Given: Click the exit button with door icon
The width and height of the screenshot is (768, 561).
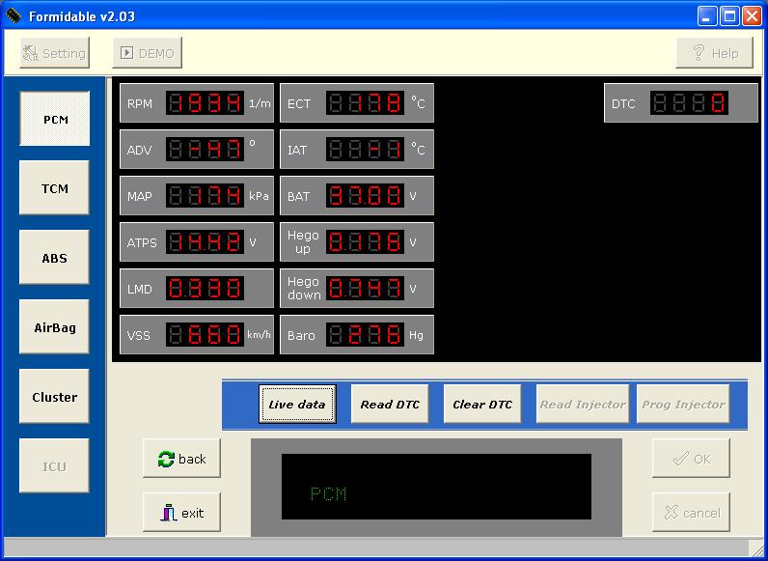Looking at the screenshot, I should (181, 513).
